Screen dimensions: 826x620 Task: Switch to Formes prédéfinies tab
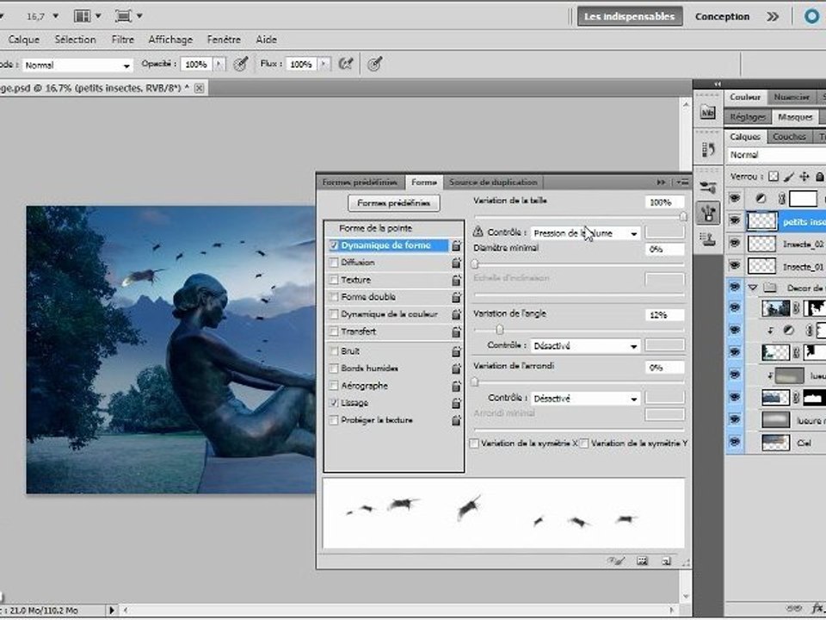coord(360,182)
